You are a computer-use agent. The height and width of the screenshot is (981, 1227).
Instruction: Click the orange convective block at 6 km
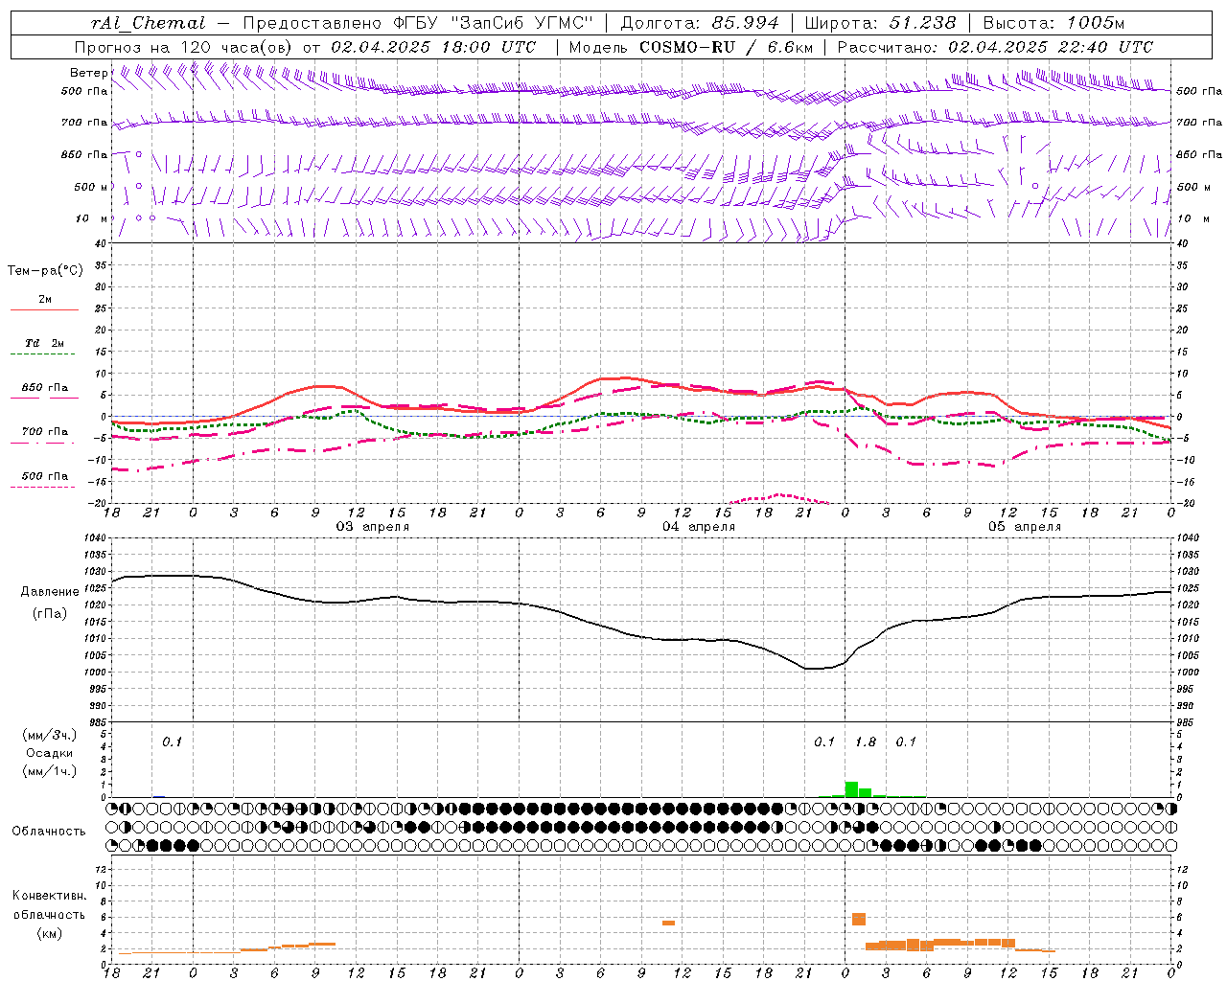tap(859, 919)
